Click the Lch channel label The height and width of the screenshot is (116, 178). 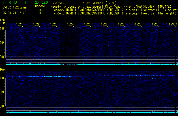coord(3,20)
